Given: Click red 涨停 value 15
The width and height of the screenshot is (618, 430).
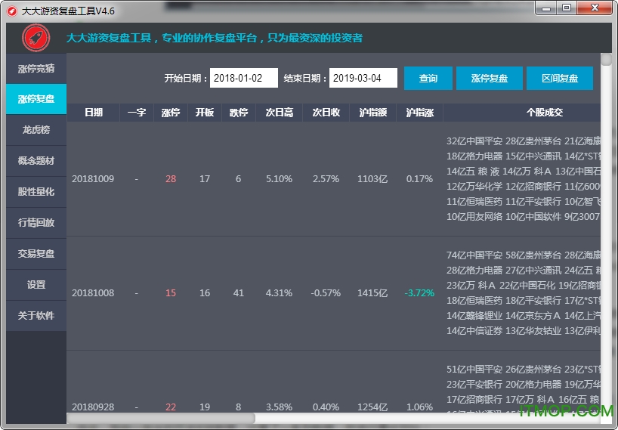Looking at the screenshot, I should (171, 293).
